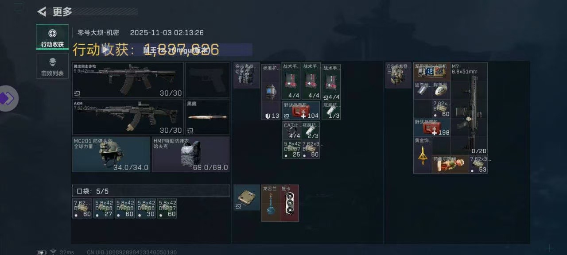Click the 黑鹰 knife icon
The image size is (567, 255).
click(x=207, y=117)
